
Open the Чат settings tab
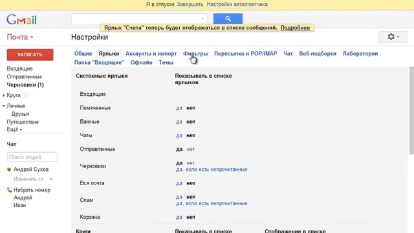(x=288, y=54)
